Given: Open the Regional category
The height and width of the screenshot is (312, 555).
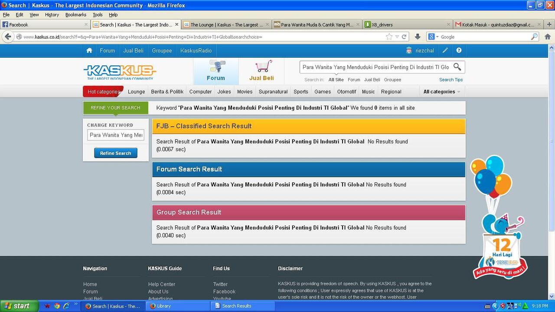Looking at the screenshot, I should 391,92.
